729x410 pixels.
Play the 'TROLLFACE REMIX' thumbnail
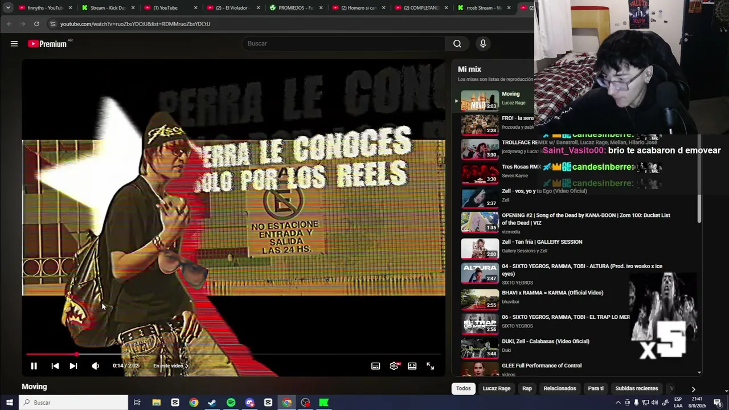coord(480,149)
